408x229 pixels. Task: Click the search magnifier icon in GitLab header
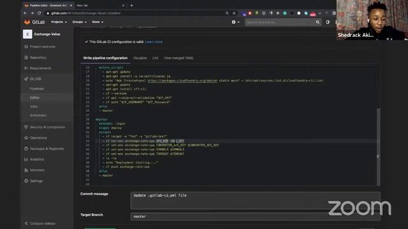317,22
